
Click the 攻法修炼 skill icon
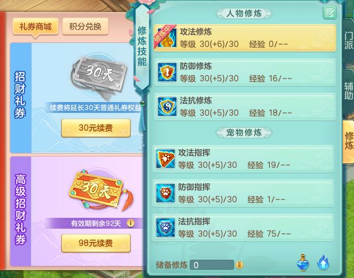(x=167, y=38)
